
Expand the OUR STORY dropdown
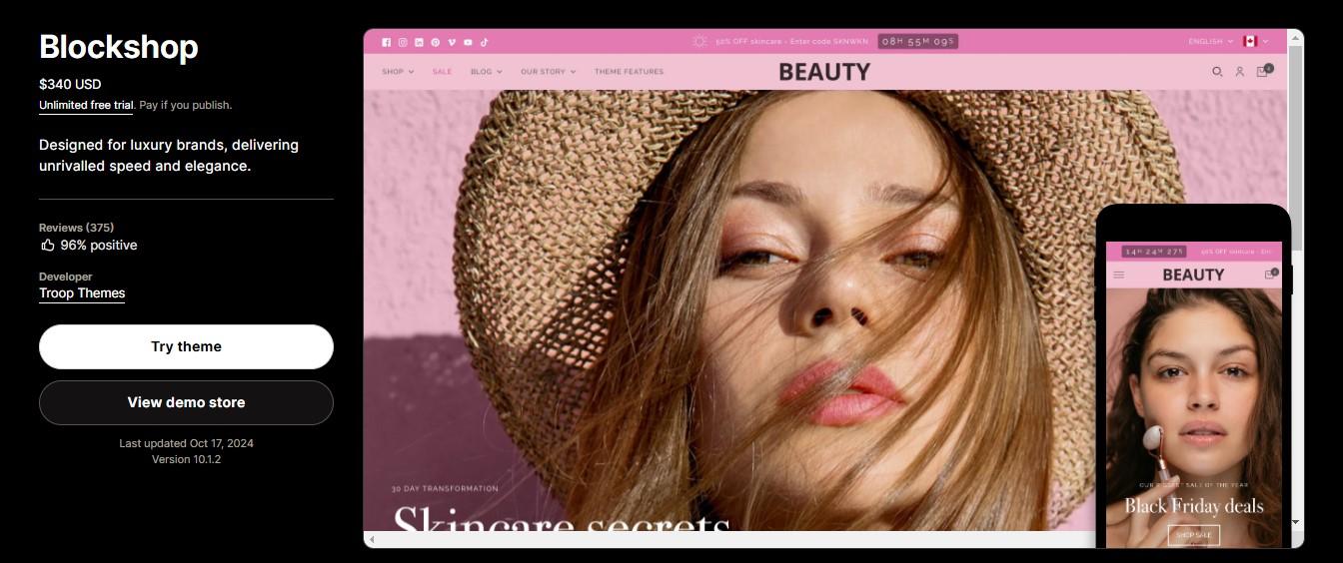coord(548,72)
